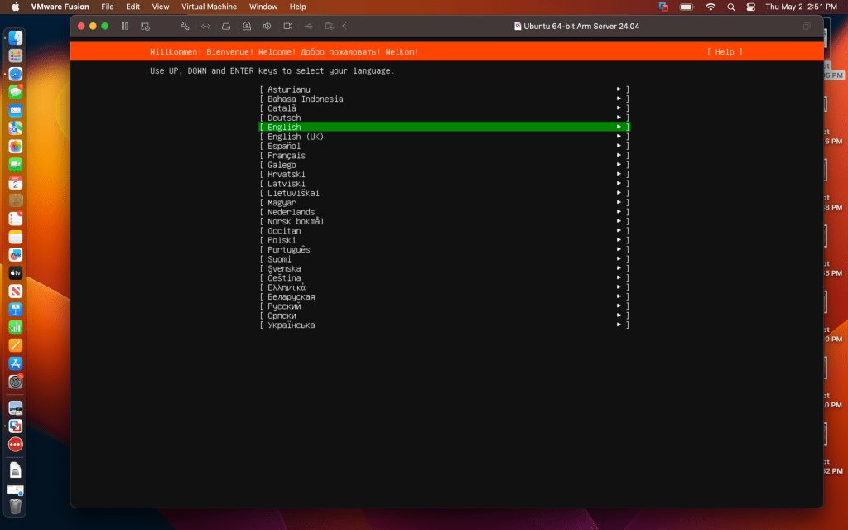Click the sound speaker icon in the toolbar

(x=267, y=26)
